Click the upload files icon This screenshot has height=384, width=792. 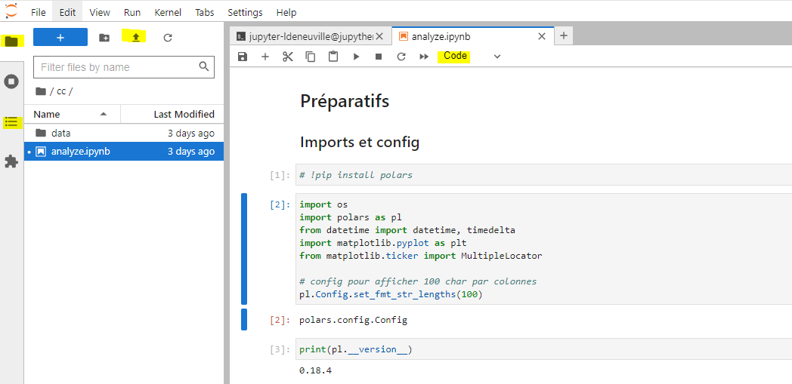click(x=136, y=37)
